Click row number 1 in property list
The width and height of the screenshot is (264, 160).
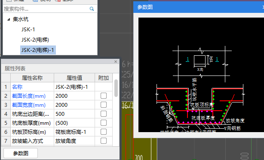[x=6, y=87]
